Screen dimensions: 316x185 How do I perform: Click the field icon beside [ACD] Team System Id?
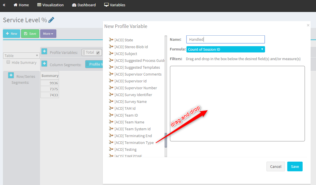(x=111, y=129)
